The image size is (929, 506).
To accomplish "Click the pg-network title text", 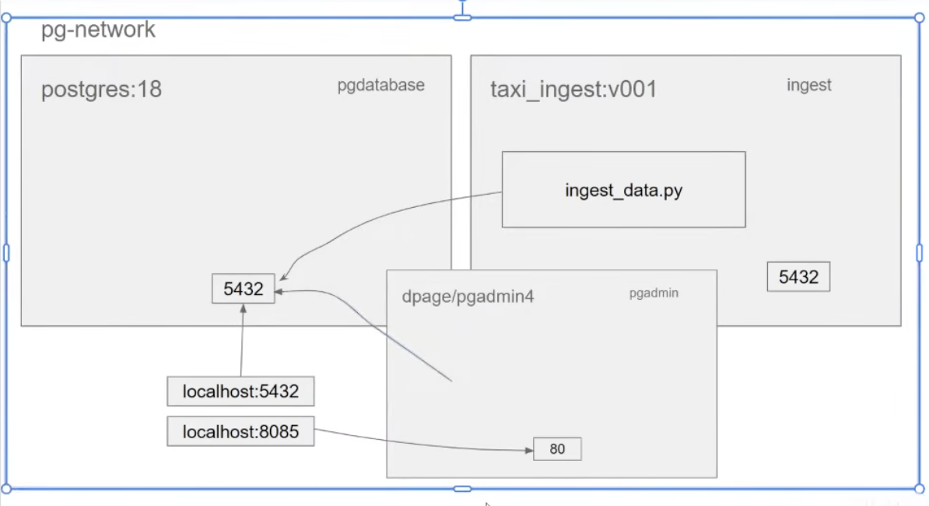I will 99,30.
